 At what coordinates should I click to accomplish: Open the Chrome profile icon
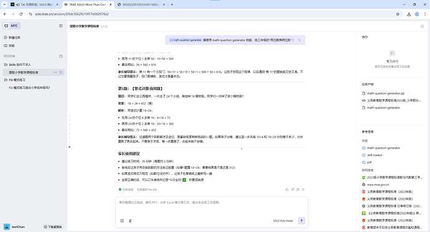pyautogui.click(x=417, y=14)
